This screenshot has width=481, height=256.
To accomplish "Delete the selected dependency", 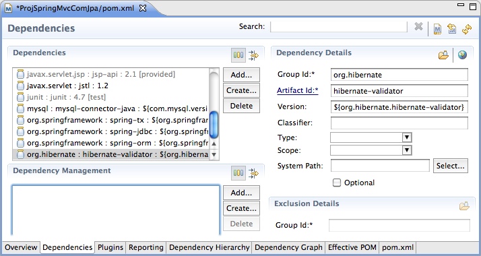I will pos(241,106).
